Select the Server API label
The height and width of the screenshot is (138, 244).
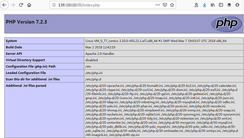[x=14, y=54]
